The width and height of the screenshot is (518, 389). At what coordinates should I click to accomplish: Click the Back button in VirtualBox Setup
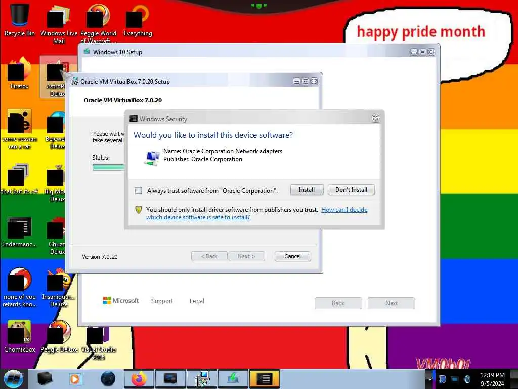tap(209, 256)
